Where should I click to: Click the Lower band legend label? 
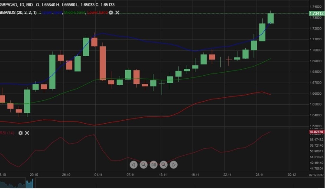97,13
